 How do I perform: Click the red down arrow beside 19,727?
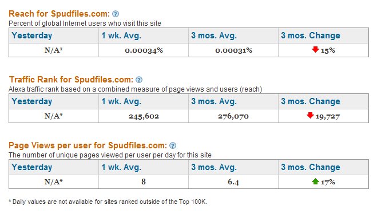tap(310, 116)
